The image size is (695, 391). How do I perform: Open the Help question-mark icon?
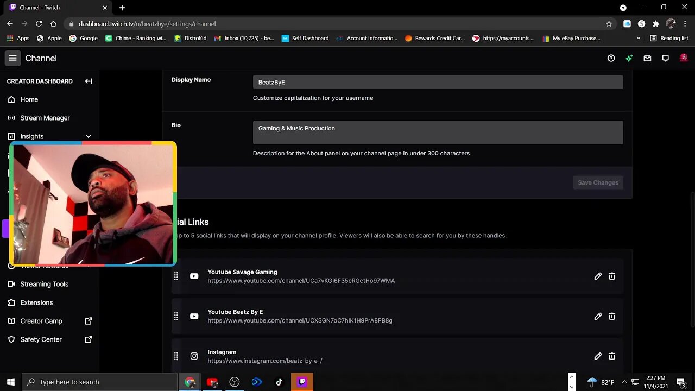tap(611, 58)
